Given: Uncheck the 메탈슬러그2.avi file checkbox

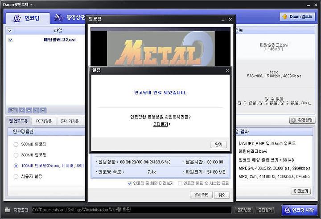Looking at the screenshot, I should point(11,40).
